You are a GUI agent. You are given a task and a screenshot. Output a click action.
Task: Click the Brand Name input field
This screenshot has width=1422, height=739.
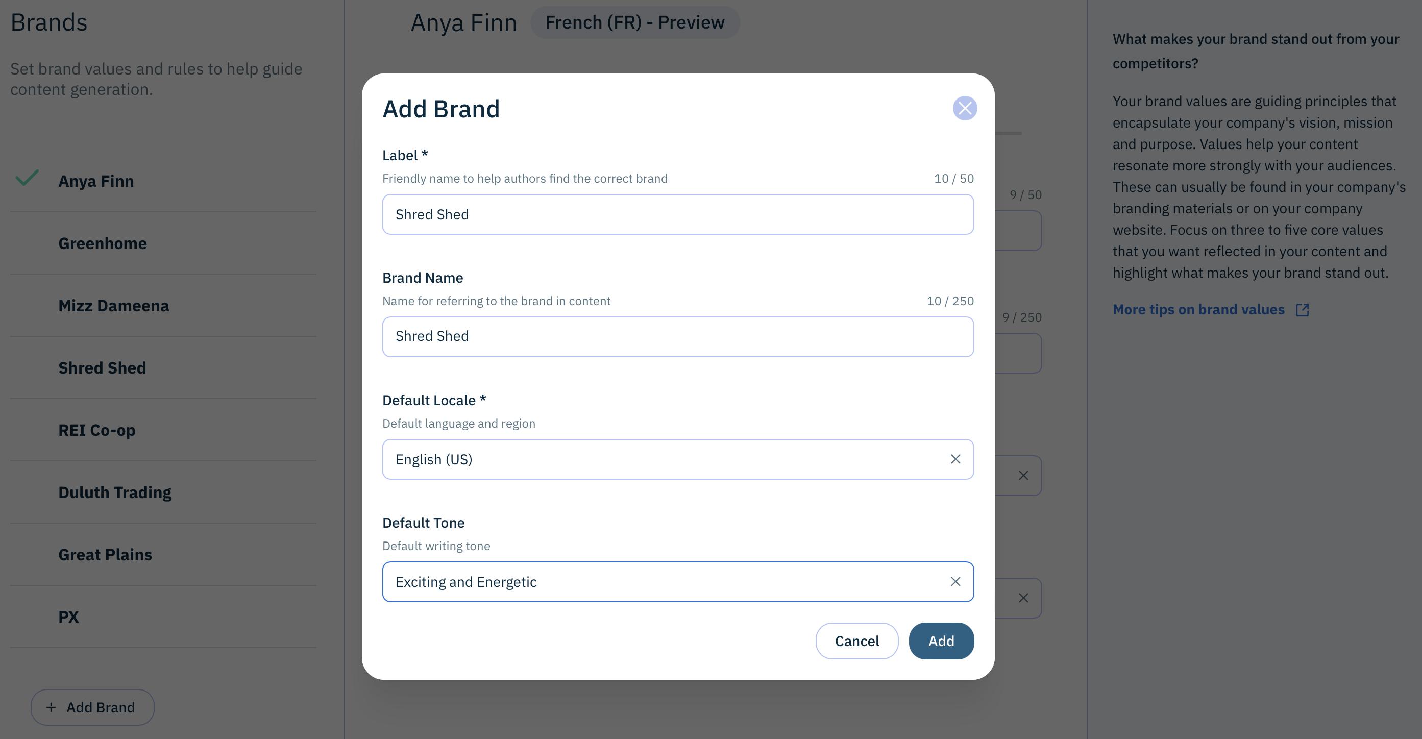(677, 337)
